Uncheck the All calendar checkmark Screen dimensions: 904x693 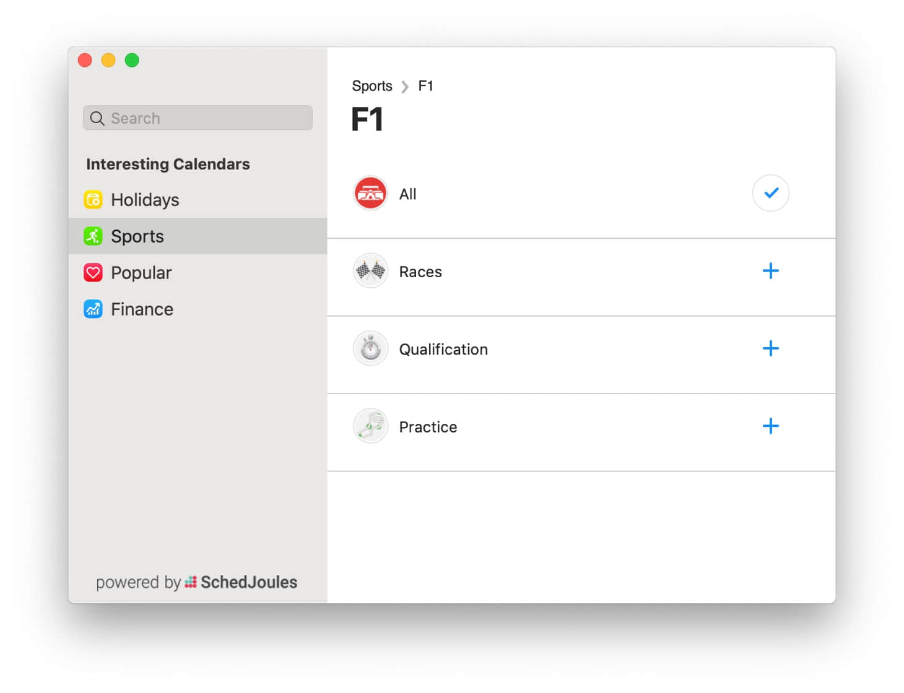(770, 193)
